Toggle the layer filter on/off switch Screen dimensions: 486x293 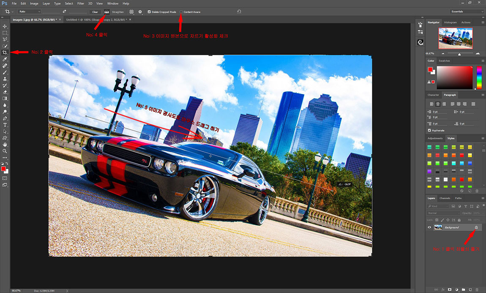pos(483,205)
